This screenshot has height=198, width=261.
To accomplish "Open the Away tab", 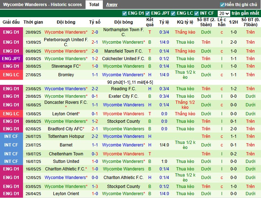I will click(112, 5).
